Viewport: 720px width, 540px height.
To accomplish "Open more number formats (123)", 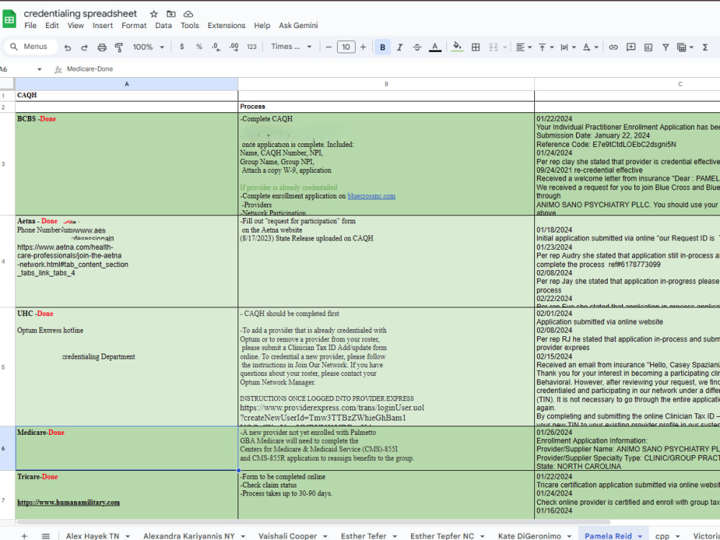I will coord(251,47).
